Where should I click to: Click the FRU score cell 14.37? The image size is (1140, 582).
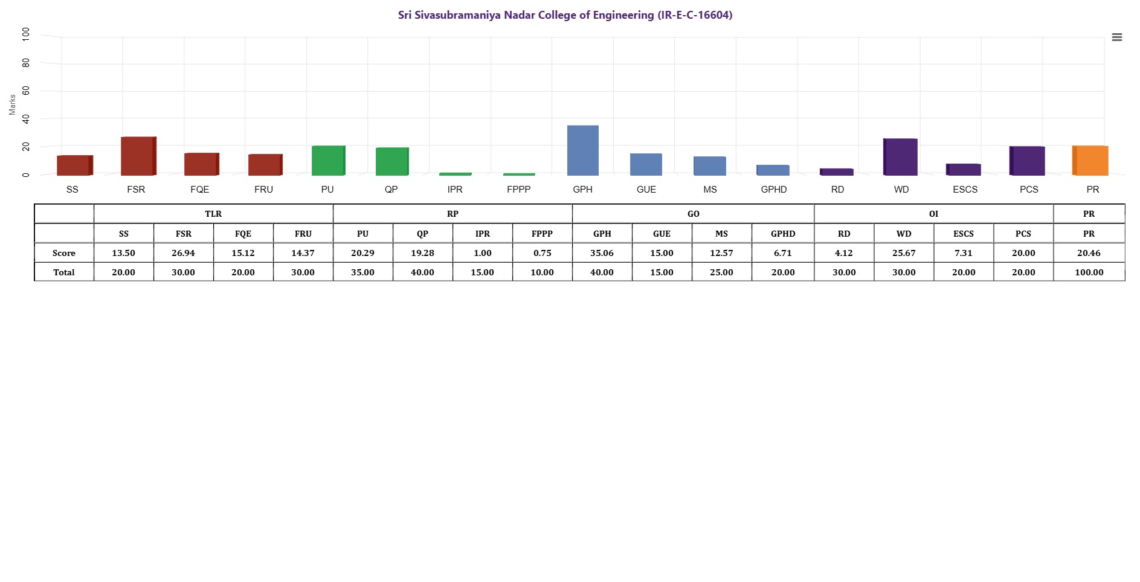(303, 253)
